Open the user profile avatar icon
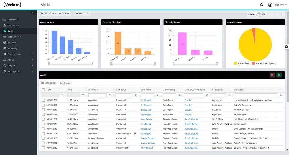Image resolution: width=289 pixels, height=155 pixels. [270, 5]
